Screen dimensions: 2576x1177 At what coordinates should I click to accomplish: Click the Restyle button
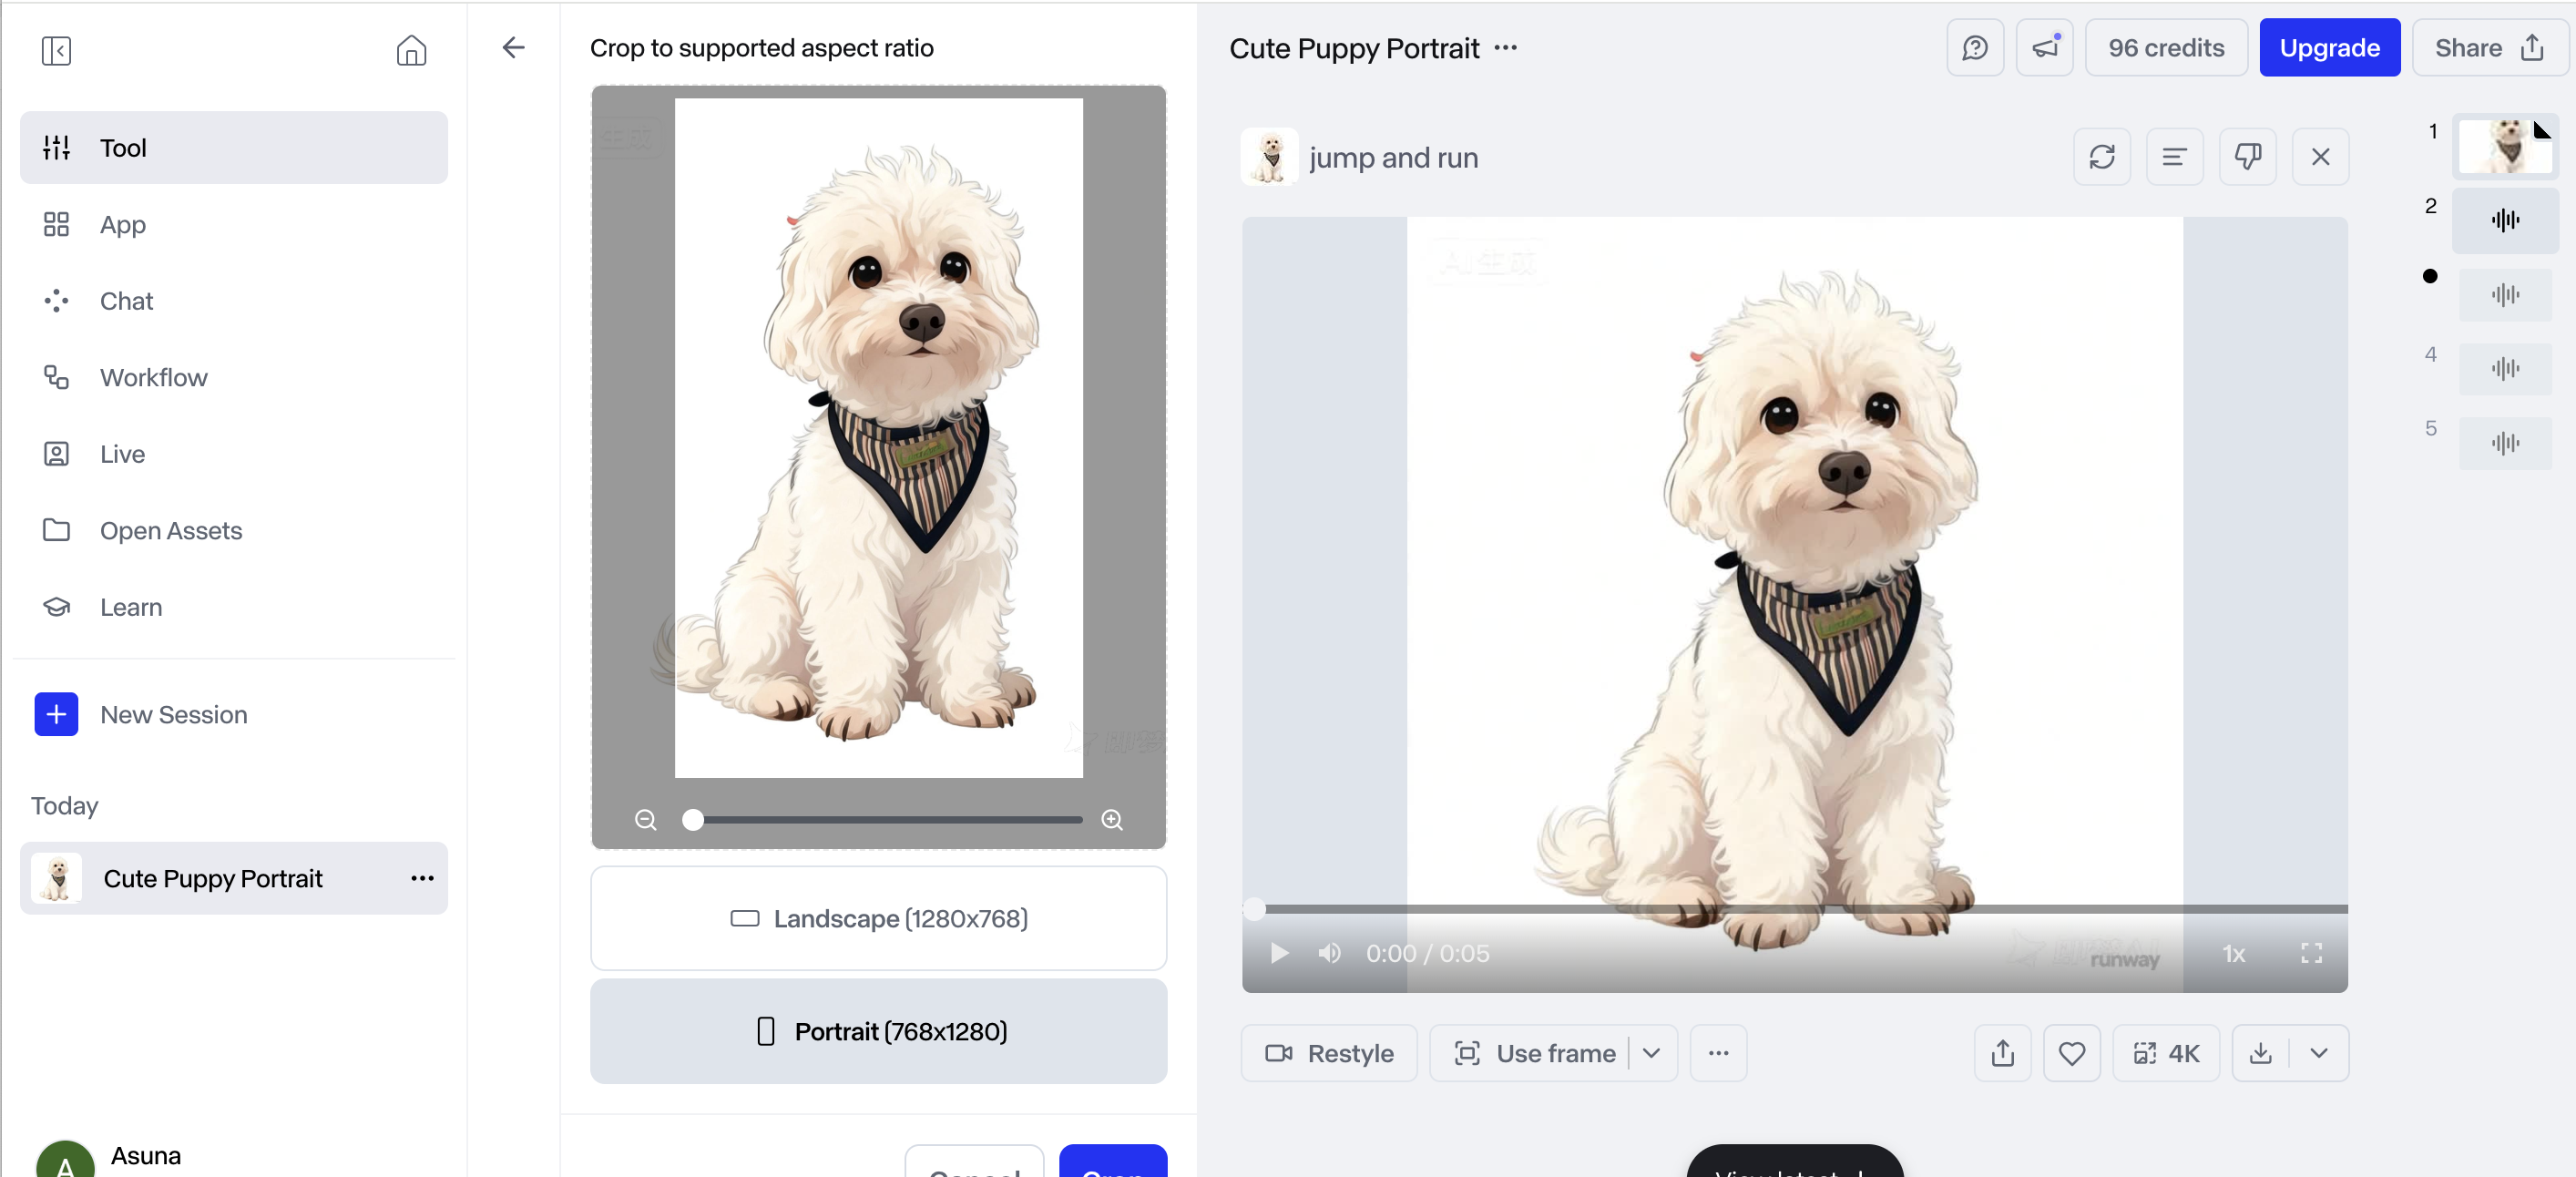point(1329,1053)
